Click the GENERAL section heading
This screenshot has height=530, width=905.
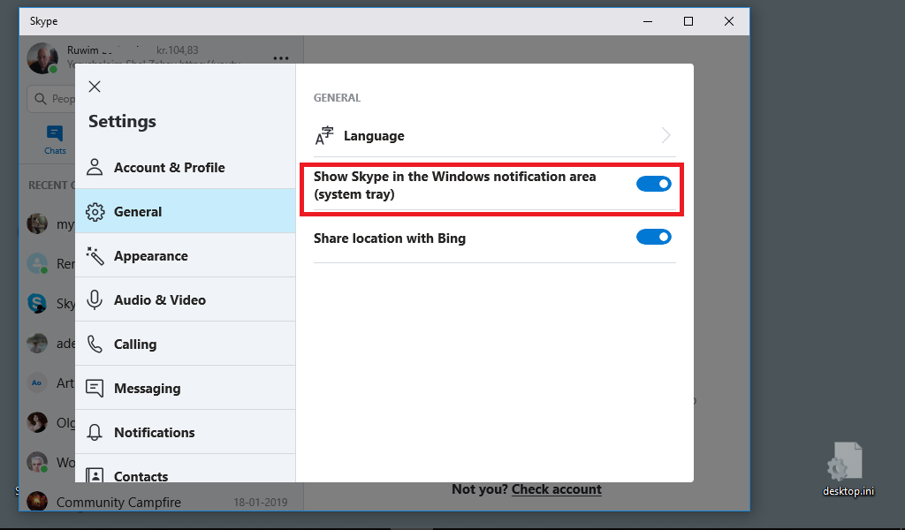(337, 97)
